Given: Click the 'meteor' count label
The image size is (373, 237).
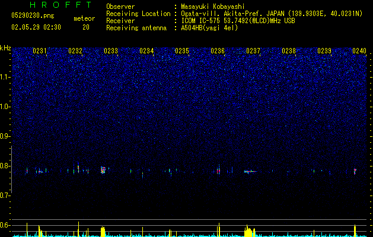Looking at the screenshot, I should pyautogui.click(x=84, y=18).
